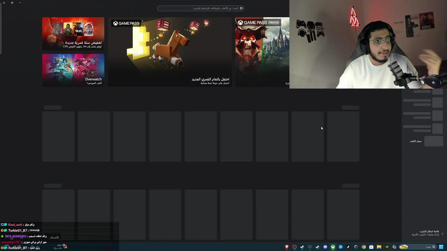Open the NVIDIA app taskbar icon
This screenshot has height=251, width=447.
coord(387,247)
